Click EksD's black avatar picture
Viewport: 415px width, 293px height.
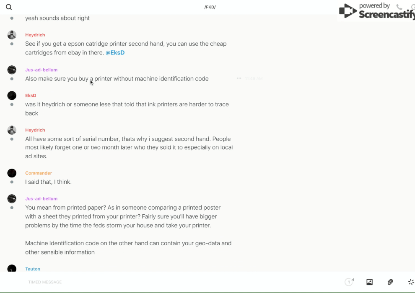tap(12, 95)
